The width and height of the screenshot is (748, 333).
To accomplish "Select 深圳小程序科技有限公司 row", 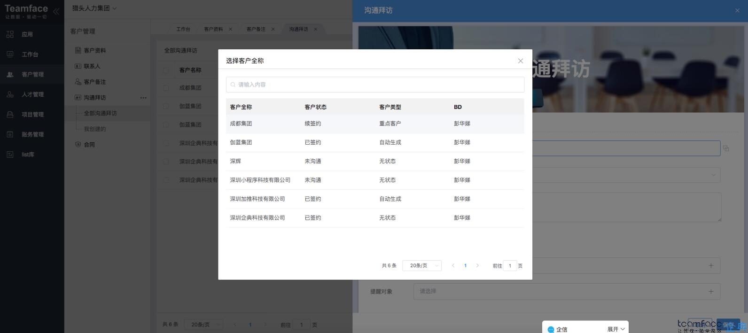I will [375, 180].
